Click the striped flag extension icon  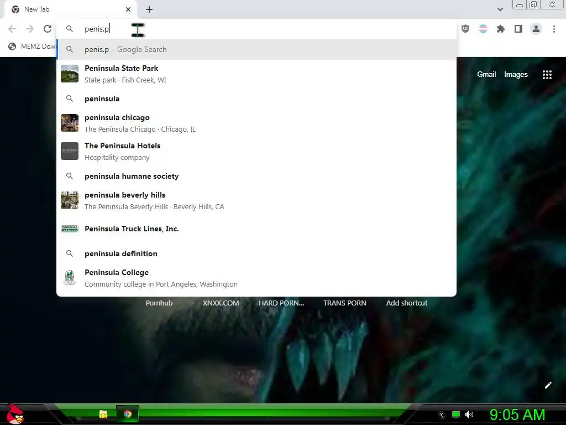pyautogui.click(x=483, y=29)
